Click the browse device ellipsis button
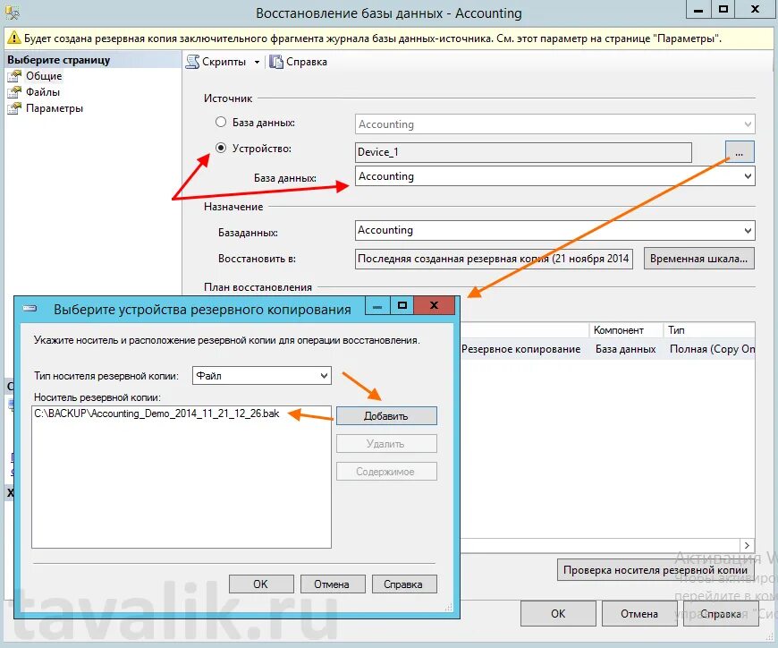The image size is (778, 648). (740, 152)
